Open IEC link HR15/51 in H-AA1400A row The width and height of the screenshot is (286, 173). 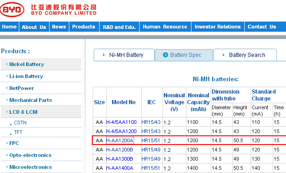[151, 168]
